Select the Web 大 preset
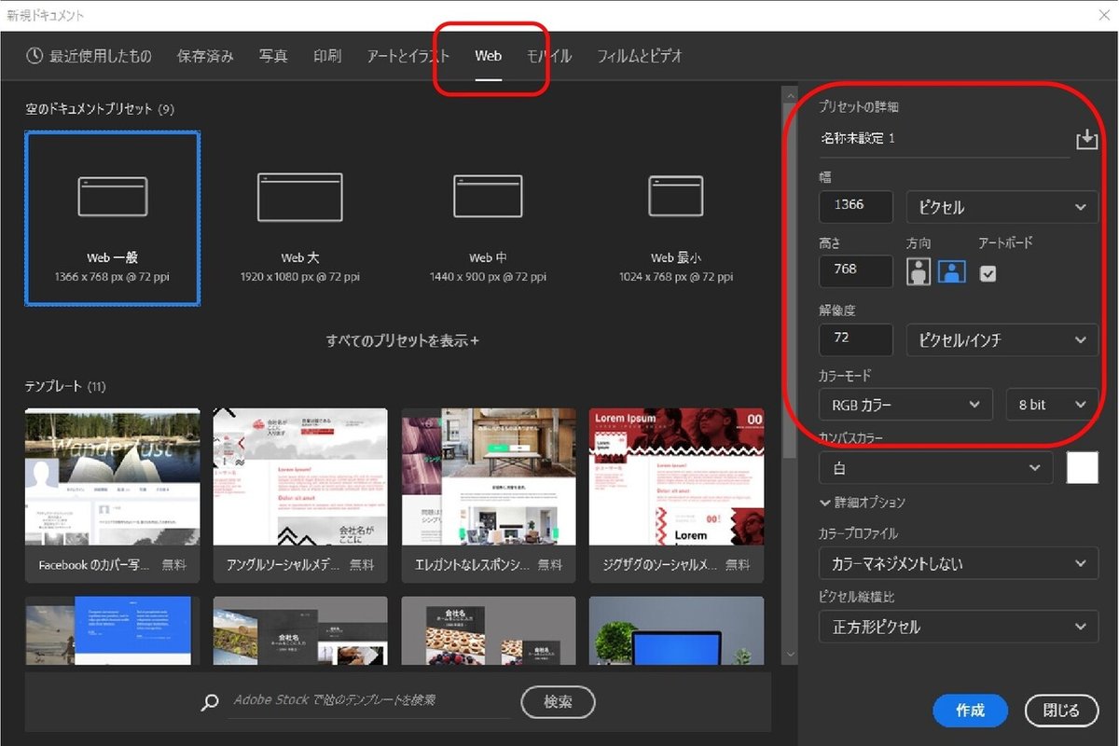1119x746 pixels. point(300,218)
